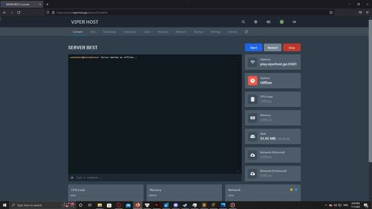Open a new browser tab with plus
372x209 pixels.
48,4
